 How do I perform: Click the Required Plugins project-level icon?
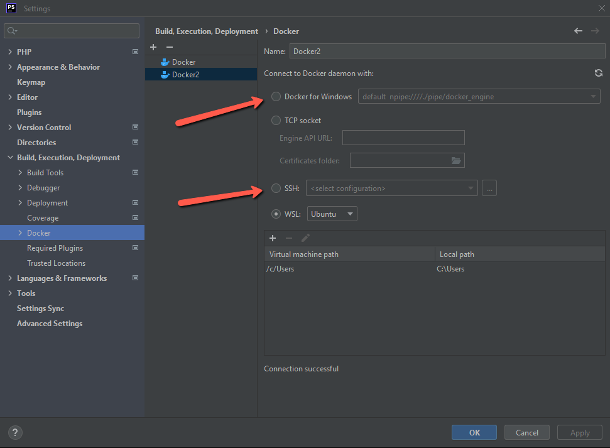coord(136,248)
